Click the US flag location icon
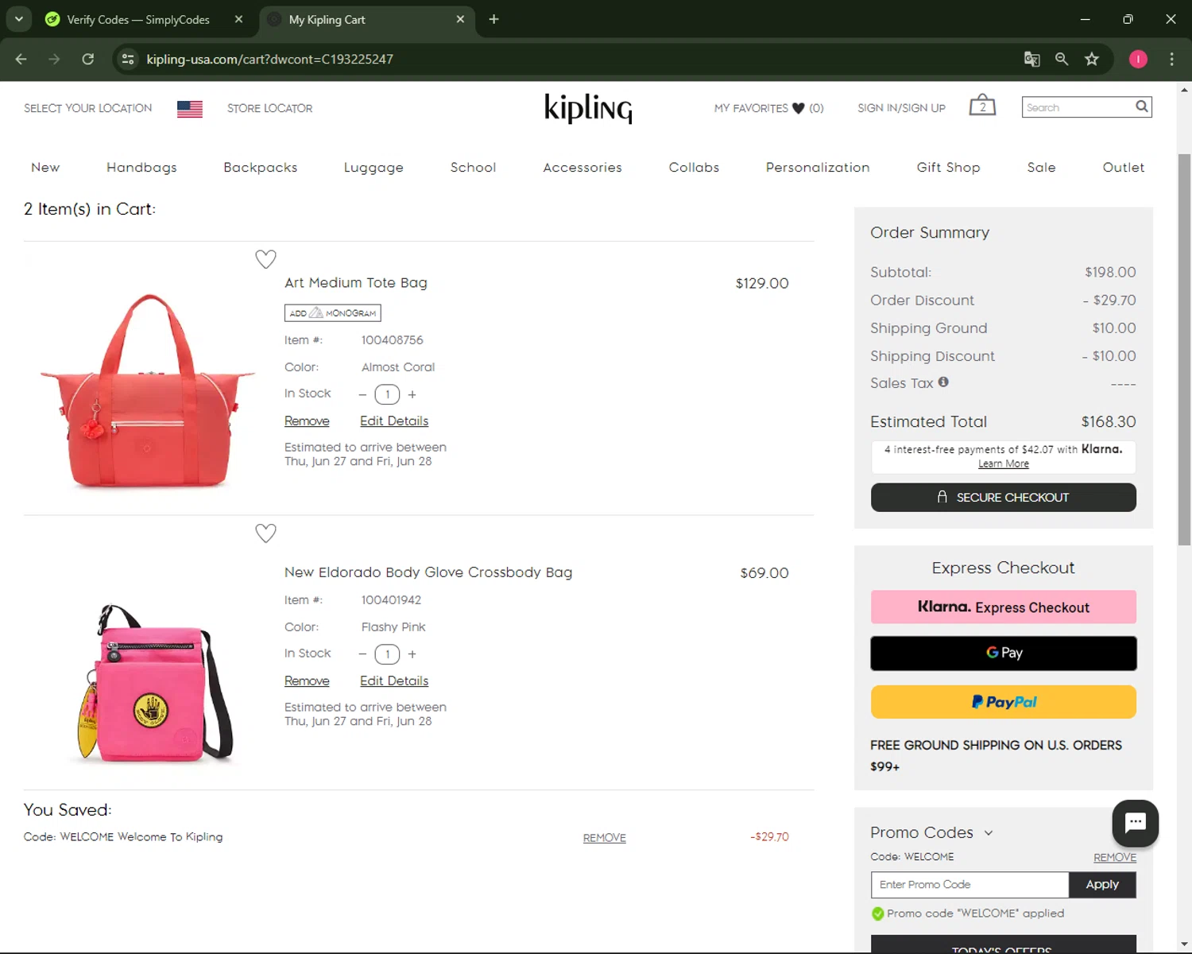The height and width of the screenshot is (954, 1192). [189, 108]
